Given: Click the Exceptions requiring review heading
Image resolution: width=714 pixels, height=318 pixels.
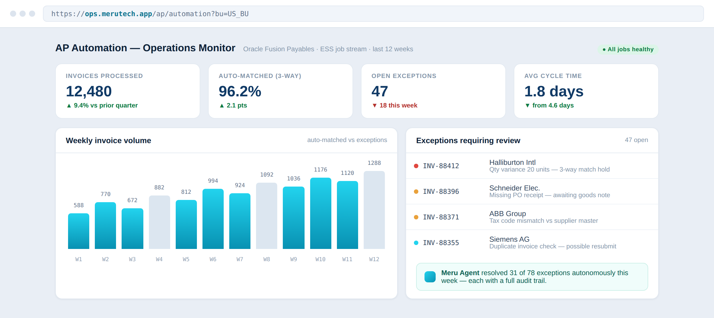Looking at the screenshot, I should (468, 141).
